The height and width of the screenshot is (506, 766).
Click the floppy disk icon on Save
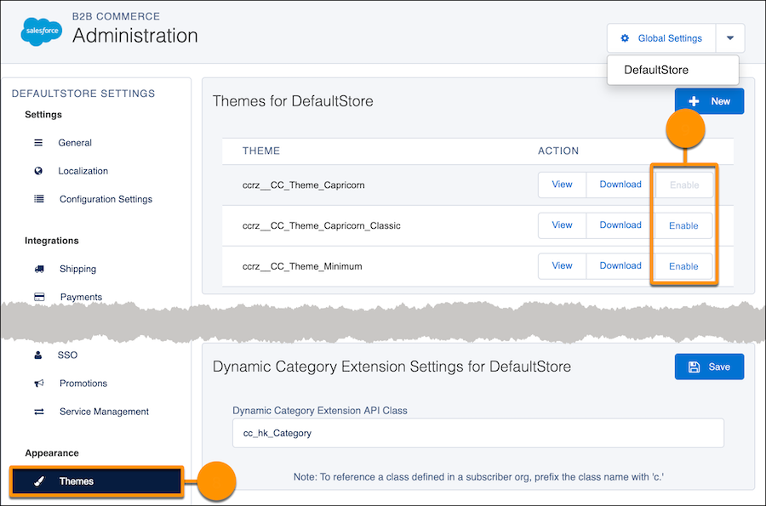pos(694,367)
